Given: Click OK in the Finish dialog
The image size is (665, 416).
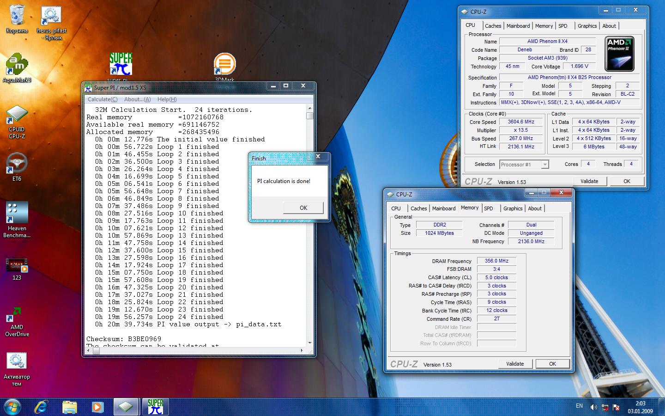Looking at the screenshot, I should point(303,208).
